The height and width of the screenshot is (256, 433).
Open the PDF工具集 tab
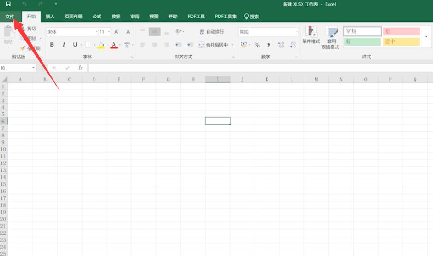[x=225, y=17]
